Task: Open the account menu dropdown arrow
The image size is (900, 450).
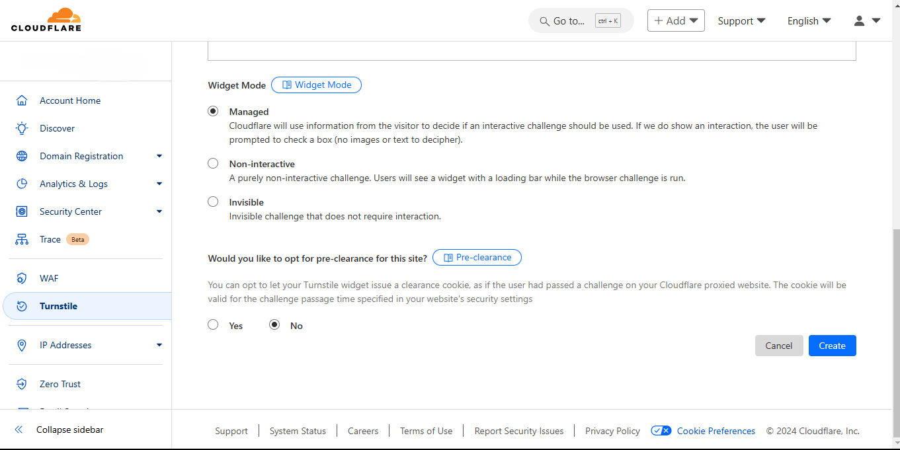Action: (876, 20)
